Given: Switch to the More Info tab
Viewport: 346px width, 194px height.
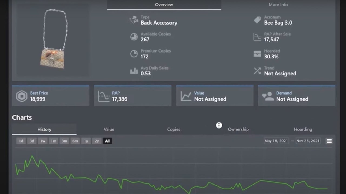Looking at the screenshot, I should [278, 5].
